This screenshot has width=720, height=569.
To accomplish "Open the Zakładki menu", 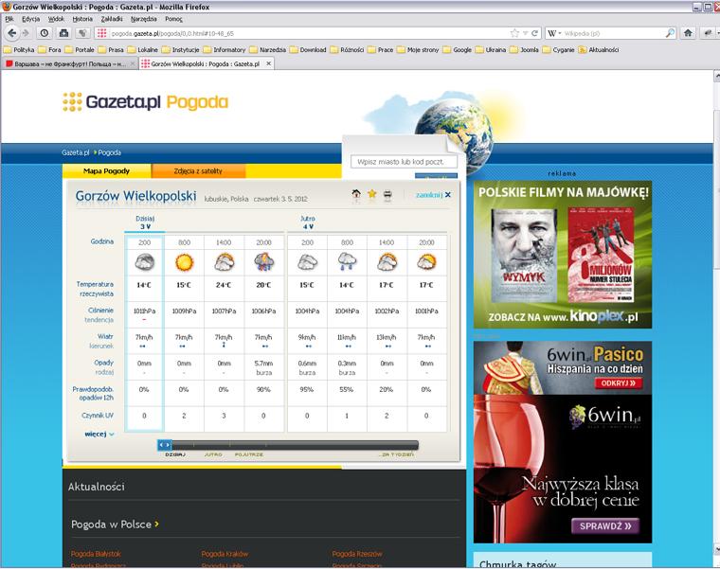I will point(112,19).
